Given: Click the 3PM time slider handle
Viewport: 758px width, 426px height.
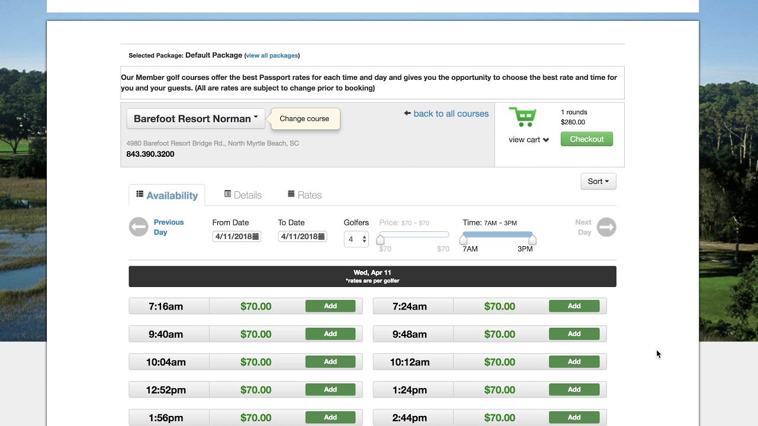Looking at the screenshot, I should 532,239.
